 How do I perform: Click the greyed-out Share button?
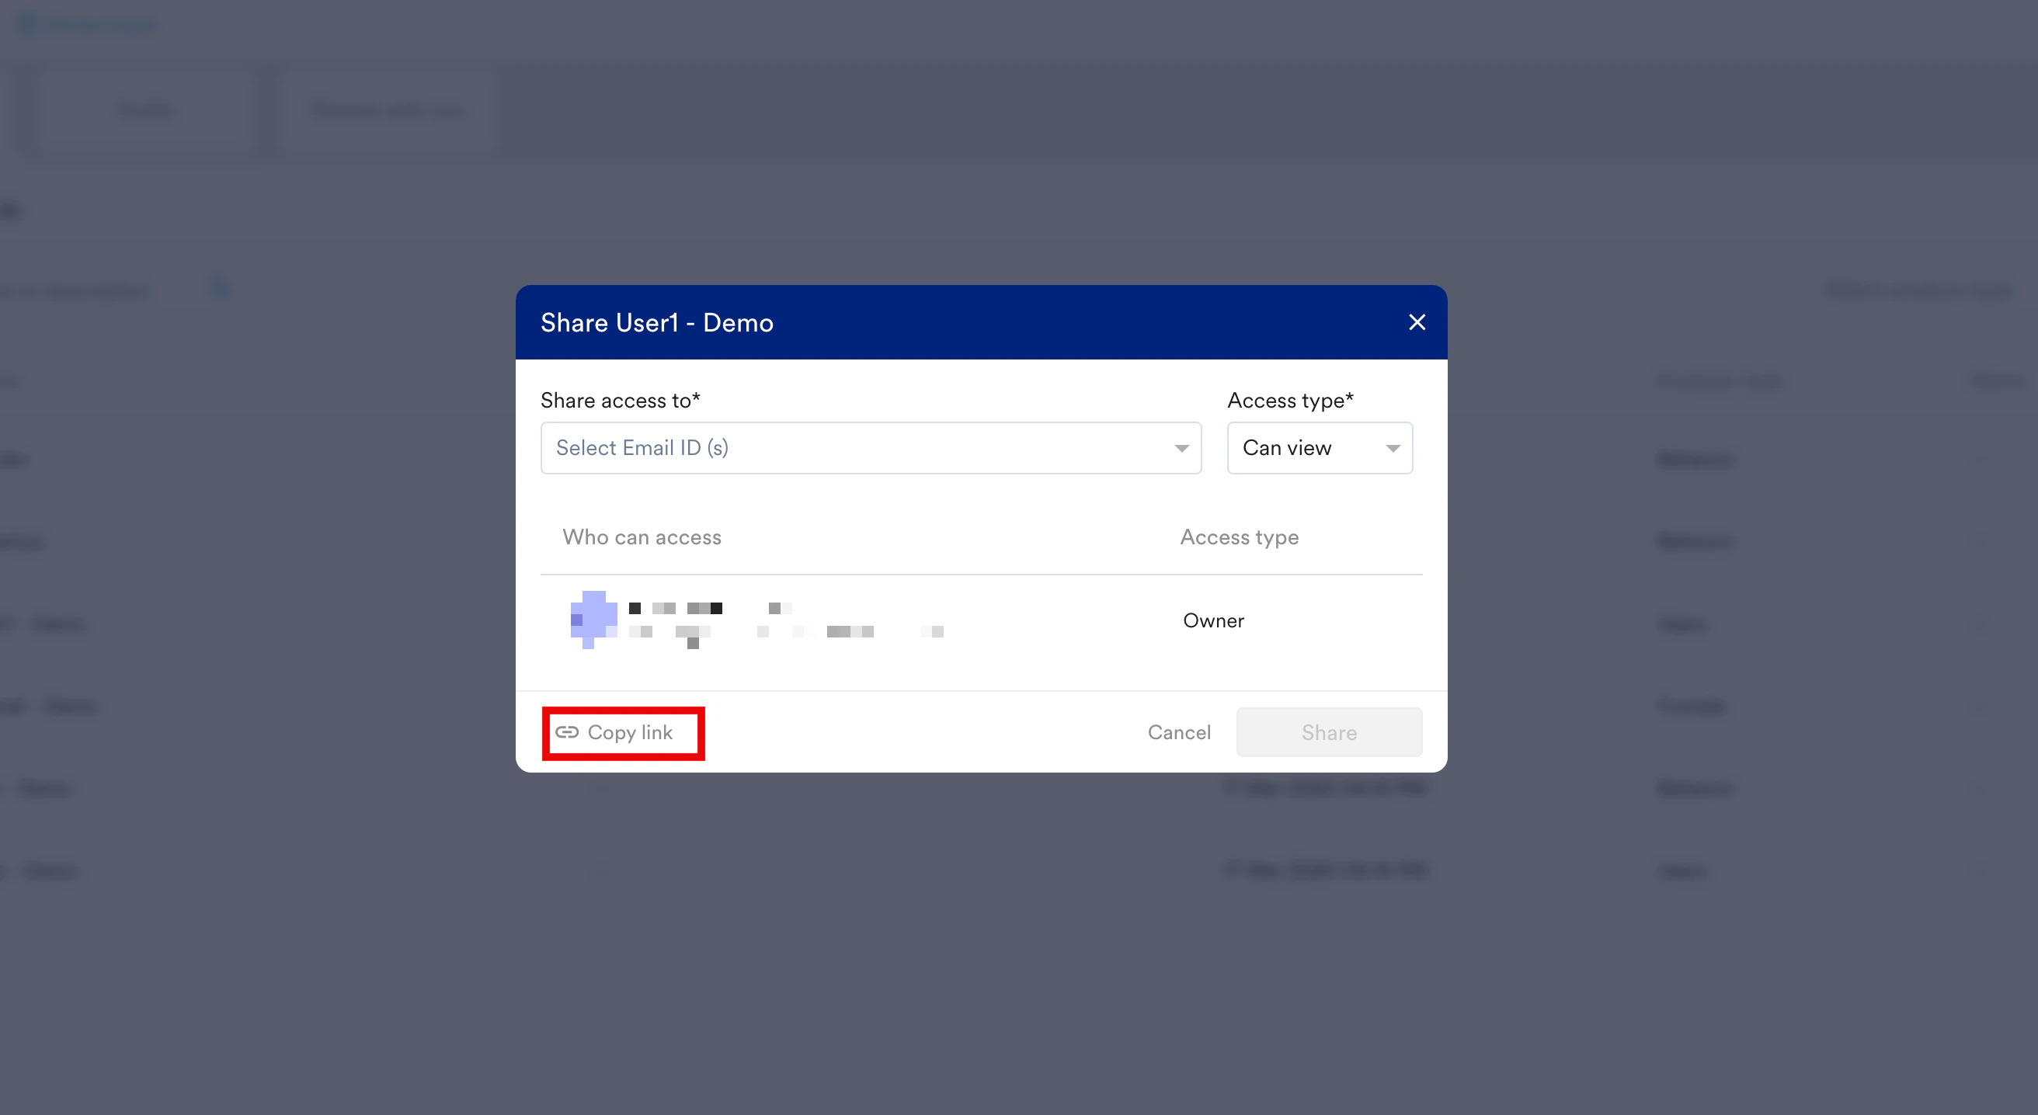tap(1328, 732)
